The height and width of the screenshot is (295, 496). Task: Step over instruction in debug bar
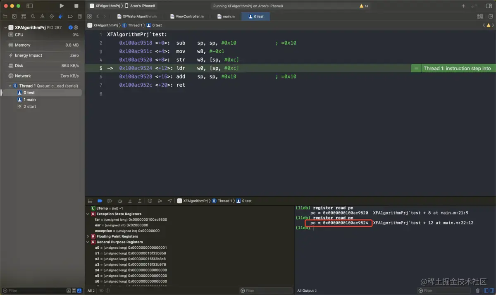[120, 201]
